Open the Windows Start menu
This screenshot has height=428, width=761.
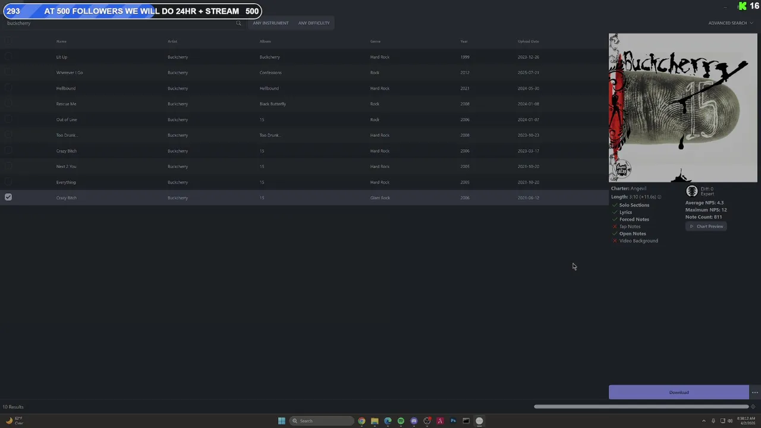coord(282,421)
